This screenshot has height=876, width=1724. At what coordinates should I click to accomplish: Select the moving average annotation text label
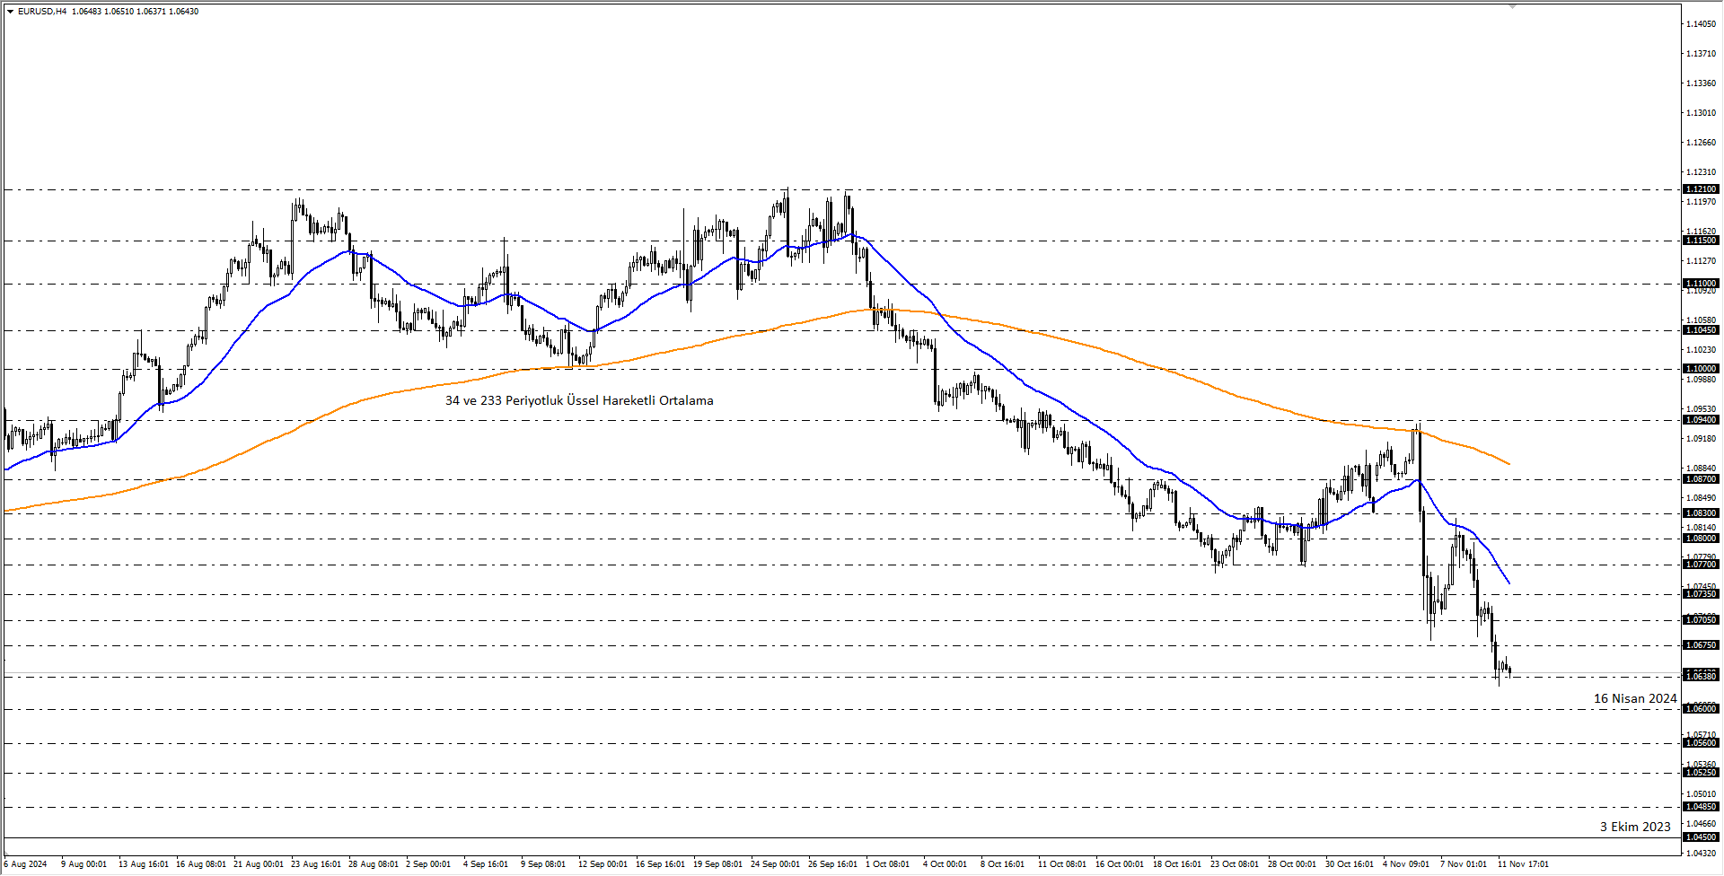pos(579,400)
